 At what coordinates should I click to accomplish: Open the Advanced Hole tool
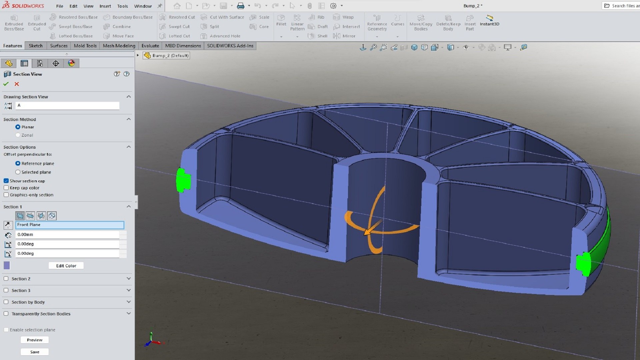[220, 36]
